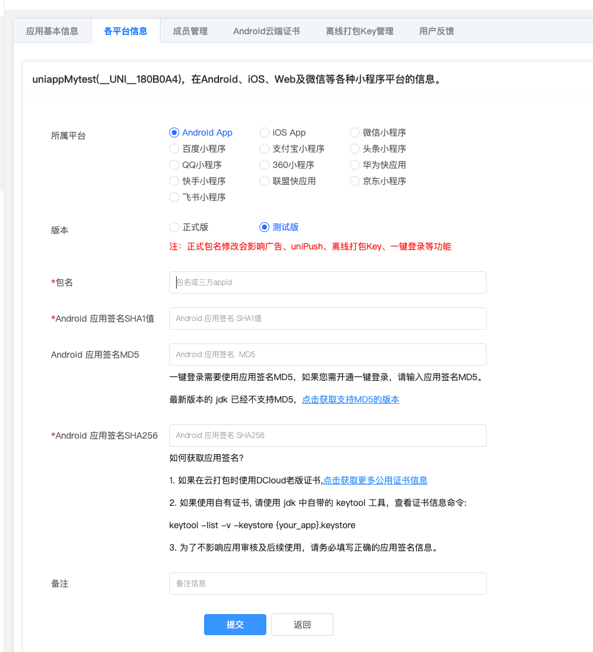This screenshot has height=652, width=593.
Task: Choose the 百度小程序 platform
Action: (174, 149)
